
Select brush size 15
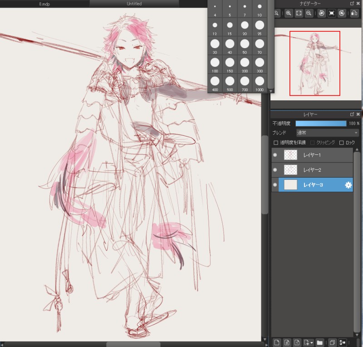tap(230, 27)
